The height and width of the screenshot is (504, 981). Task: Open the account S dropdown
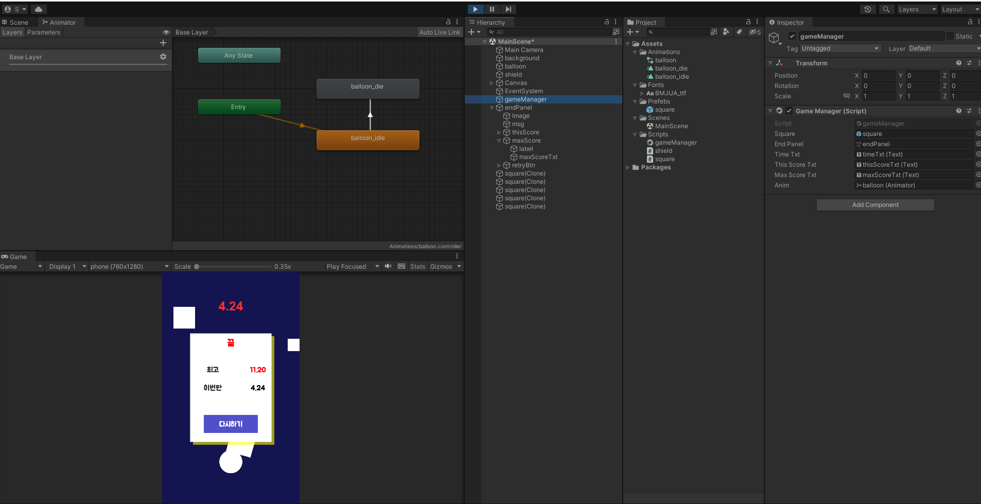[15, 9]
